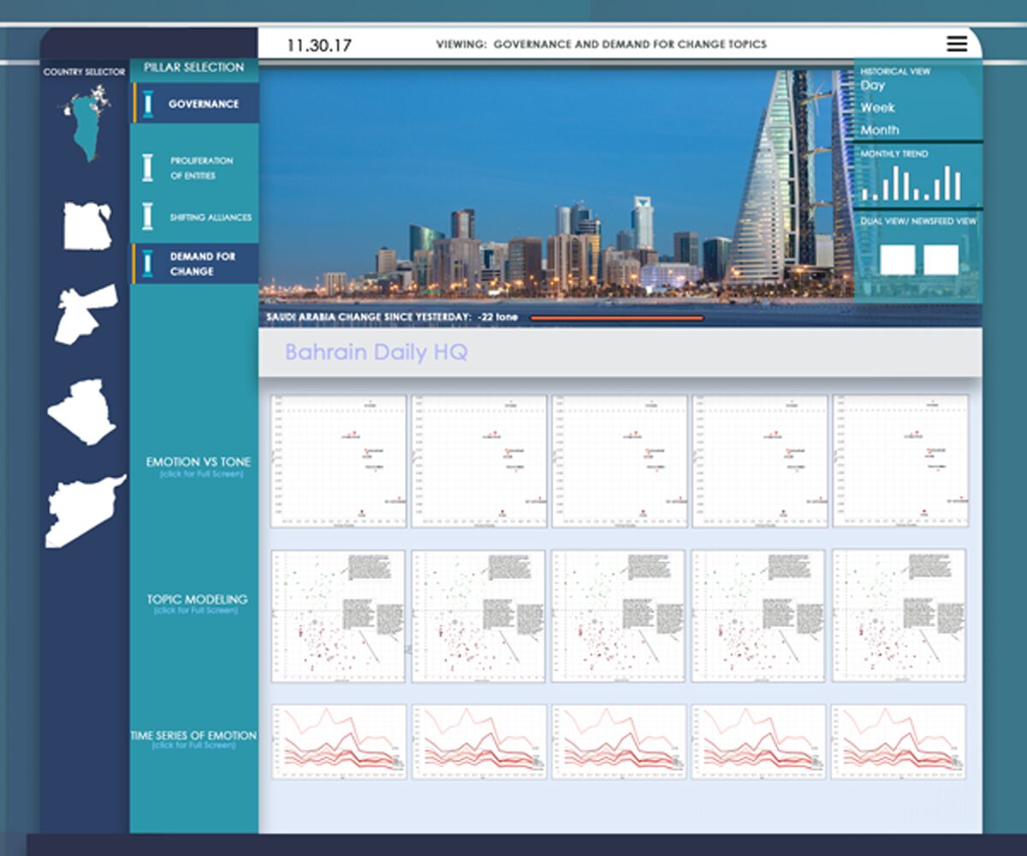The image size is (1027, 856).
Task: Toggle the right Newsfeed View box
Action: (x=941, y=259)
